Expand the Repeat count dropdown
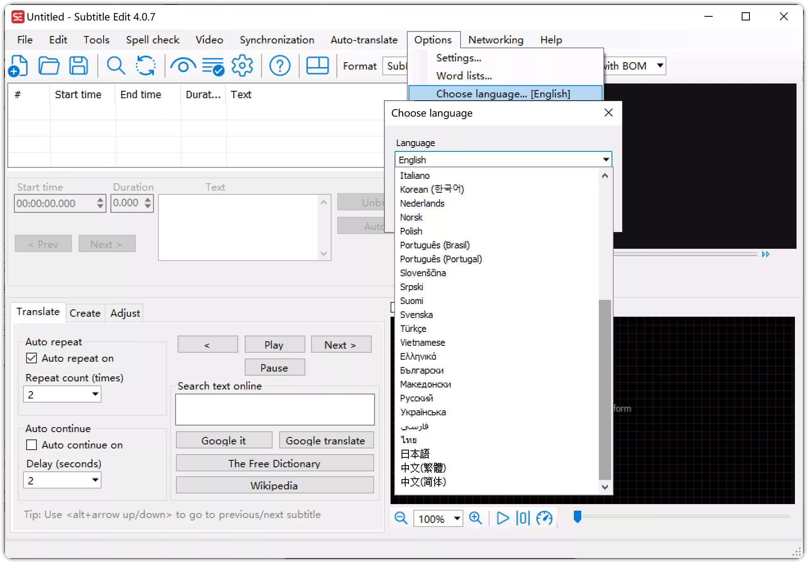 (x=95, y=394)
